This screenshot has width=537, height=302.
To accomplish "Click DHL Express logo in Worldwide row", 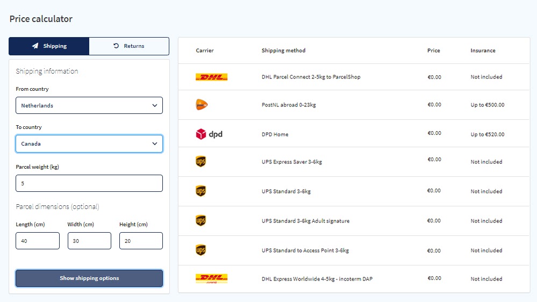I will [x=211, y=279].
